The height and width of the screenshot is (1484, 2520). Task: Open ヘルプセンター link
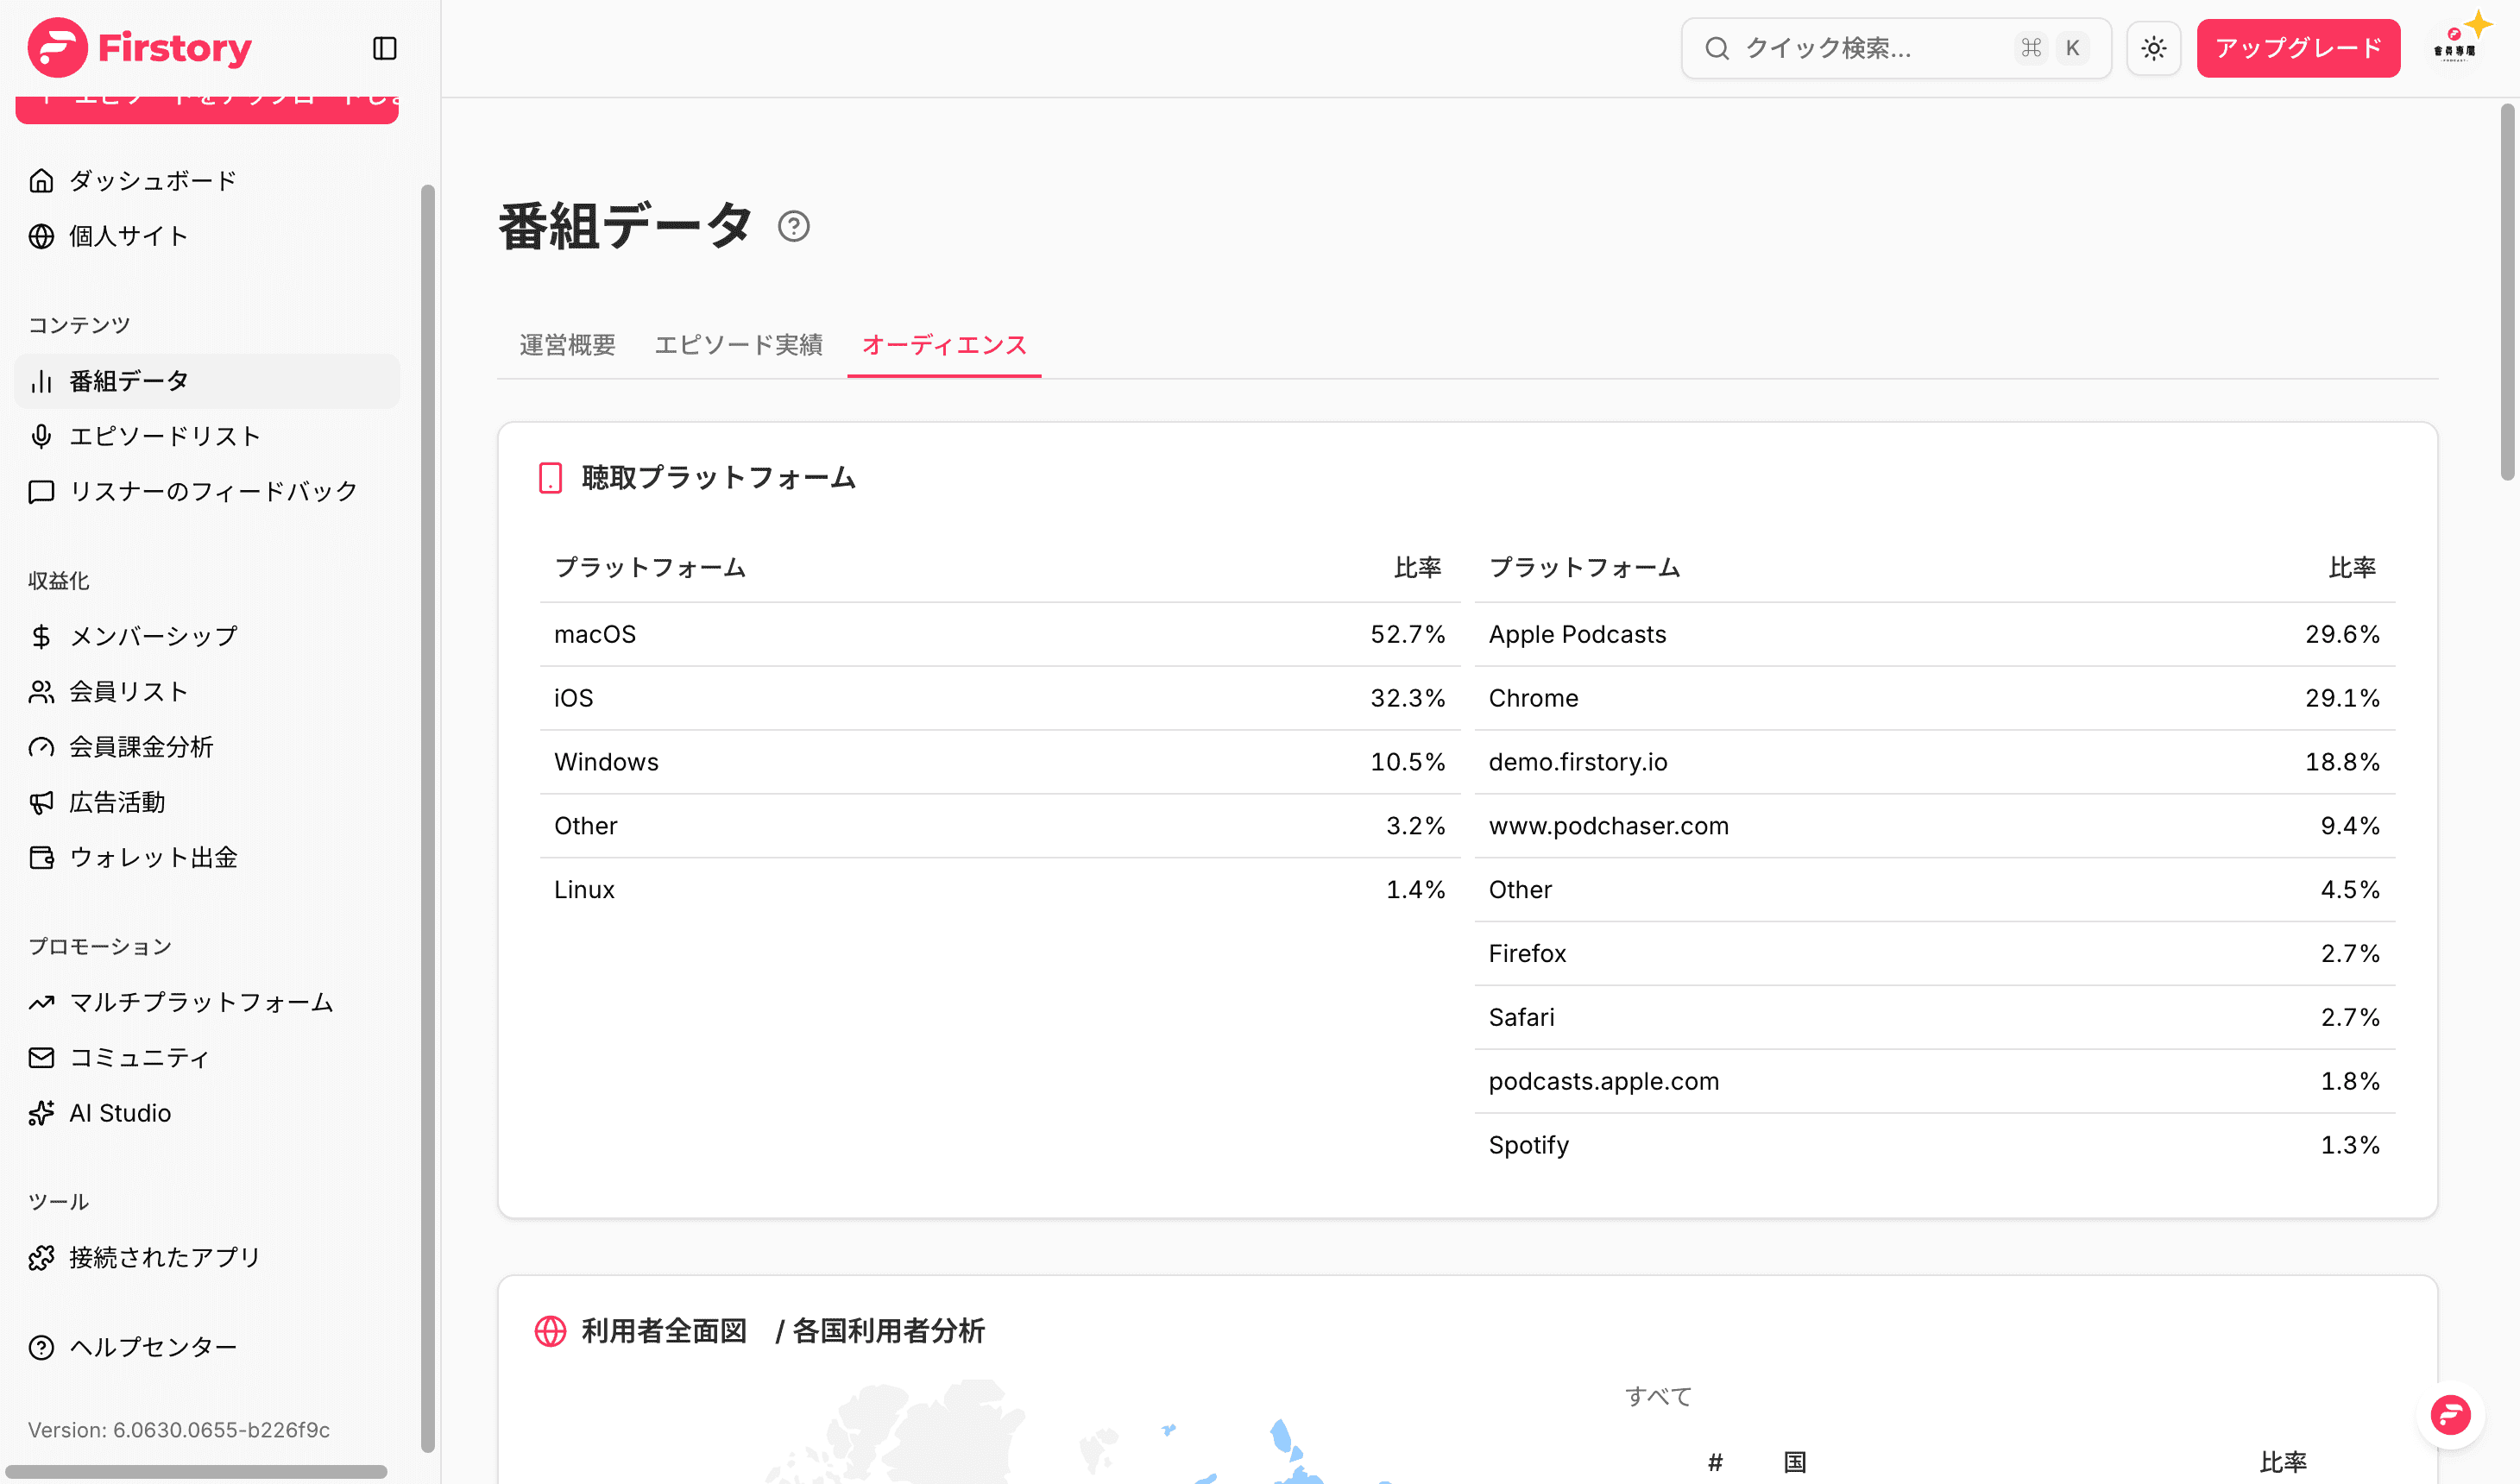point(207,1348)
